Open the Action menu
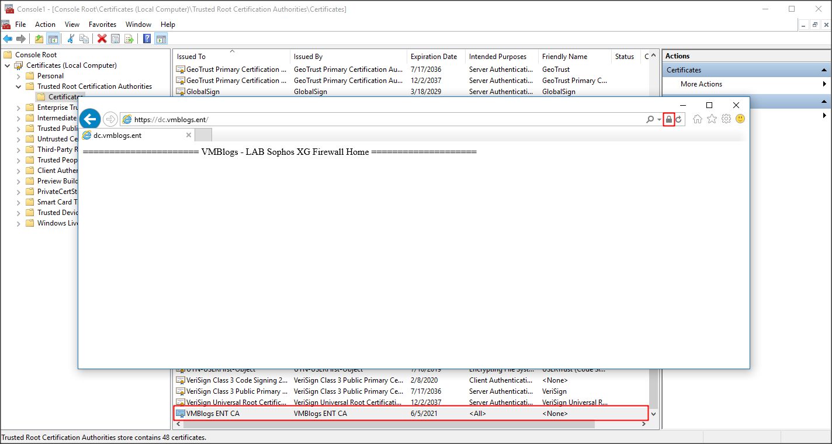This screenshot has width=832, height=444. 45,25
